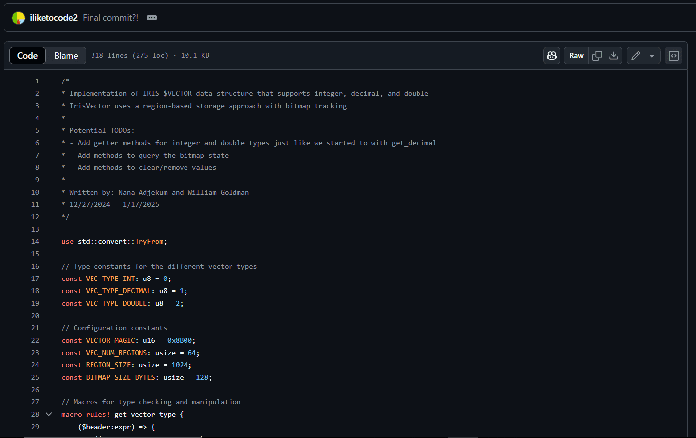Image resolution: width=696 pixels, height=438 pixels.
Task: Click the VEC_TYPE_DECIMAL constant name
Action: pos(119,291)
